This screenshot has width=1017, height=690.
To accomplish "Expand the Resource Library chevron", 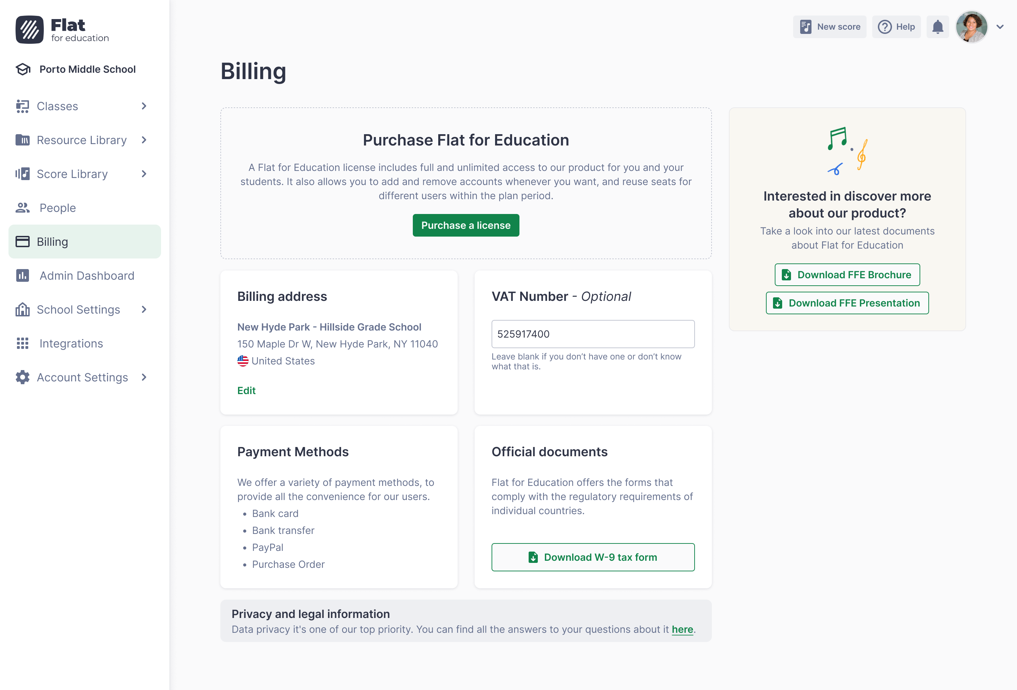I will 143,140.
